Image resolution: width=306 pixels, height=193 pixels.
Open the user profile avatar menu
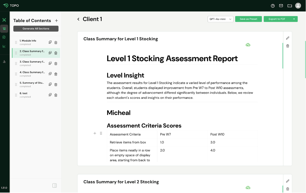(x=298, y=5)
